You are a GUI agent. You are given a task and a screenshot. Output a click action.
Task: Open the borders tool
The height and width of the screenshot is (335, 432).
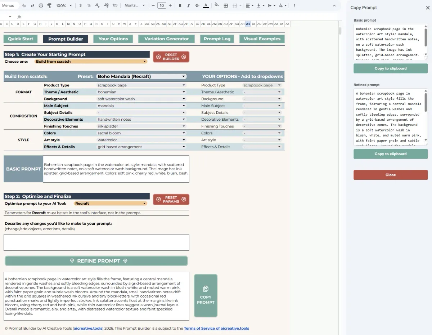226,6
